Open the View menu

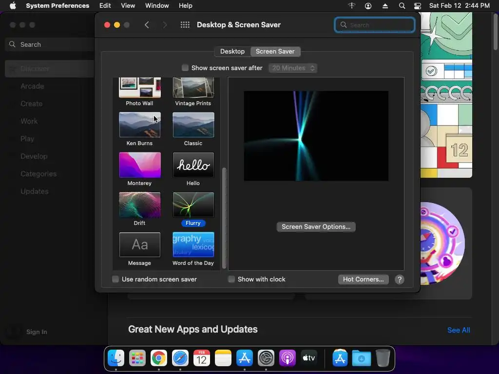tap(128, 6)
